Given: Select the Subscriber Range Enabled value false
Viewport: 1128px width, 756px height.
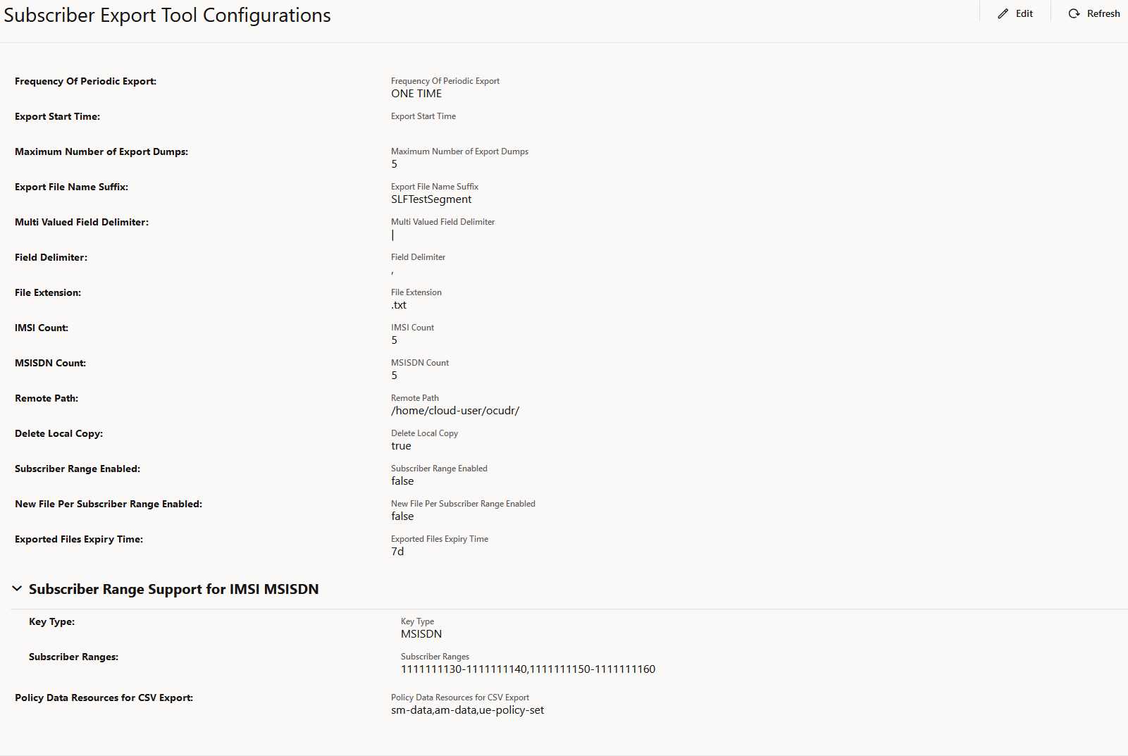Looking at the screenshot, I should coord(402,481).
